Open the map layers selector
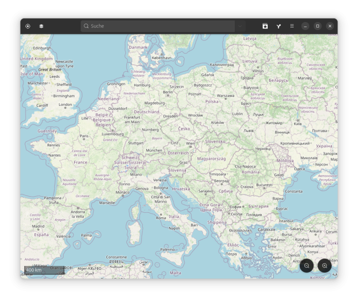The height and width of the screenshot is (301, 358). [41, 26]
